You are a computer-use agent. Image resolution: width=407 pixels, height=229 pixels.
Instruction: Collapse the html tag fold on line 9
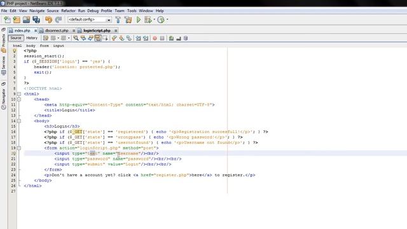(19, 94)
